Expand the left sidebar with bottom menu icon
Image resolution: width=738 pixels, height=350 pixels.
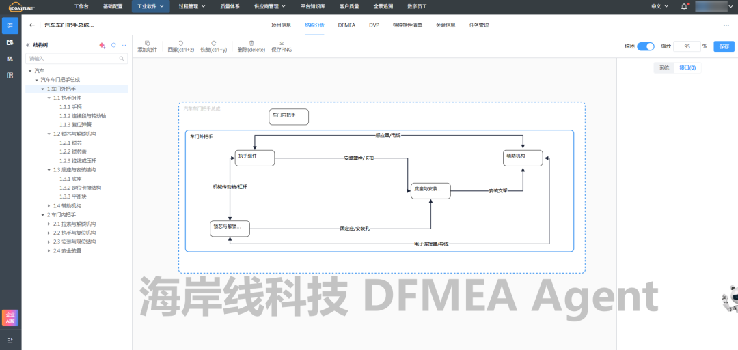pyautogui.click(x=10, y=340)
